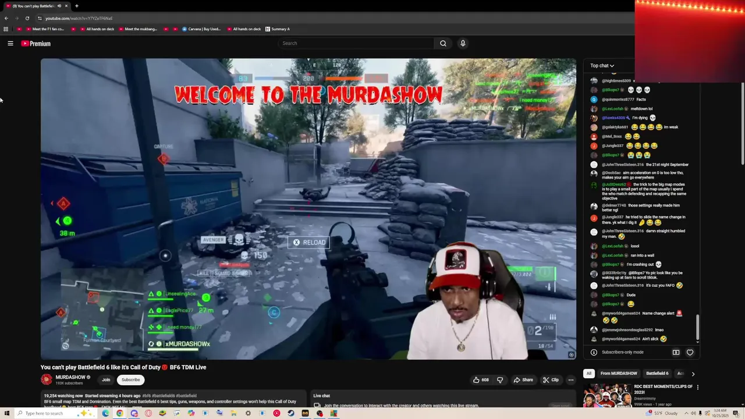Like the video with thumbs-up 608
This screenshot has width=745, height=419.
[x=481, y=380]
